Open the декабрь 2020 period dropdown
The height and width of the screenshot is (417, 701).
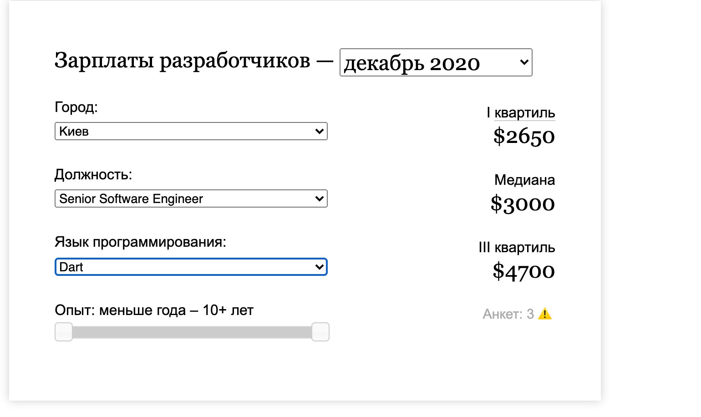pyautogui.click(x=435, y=62)
